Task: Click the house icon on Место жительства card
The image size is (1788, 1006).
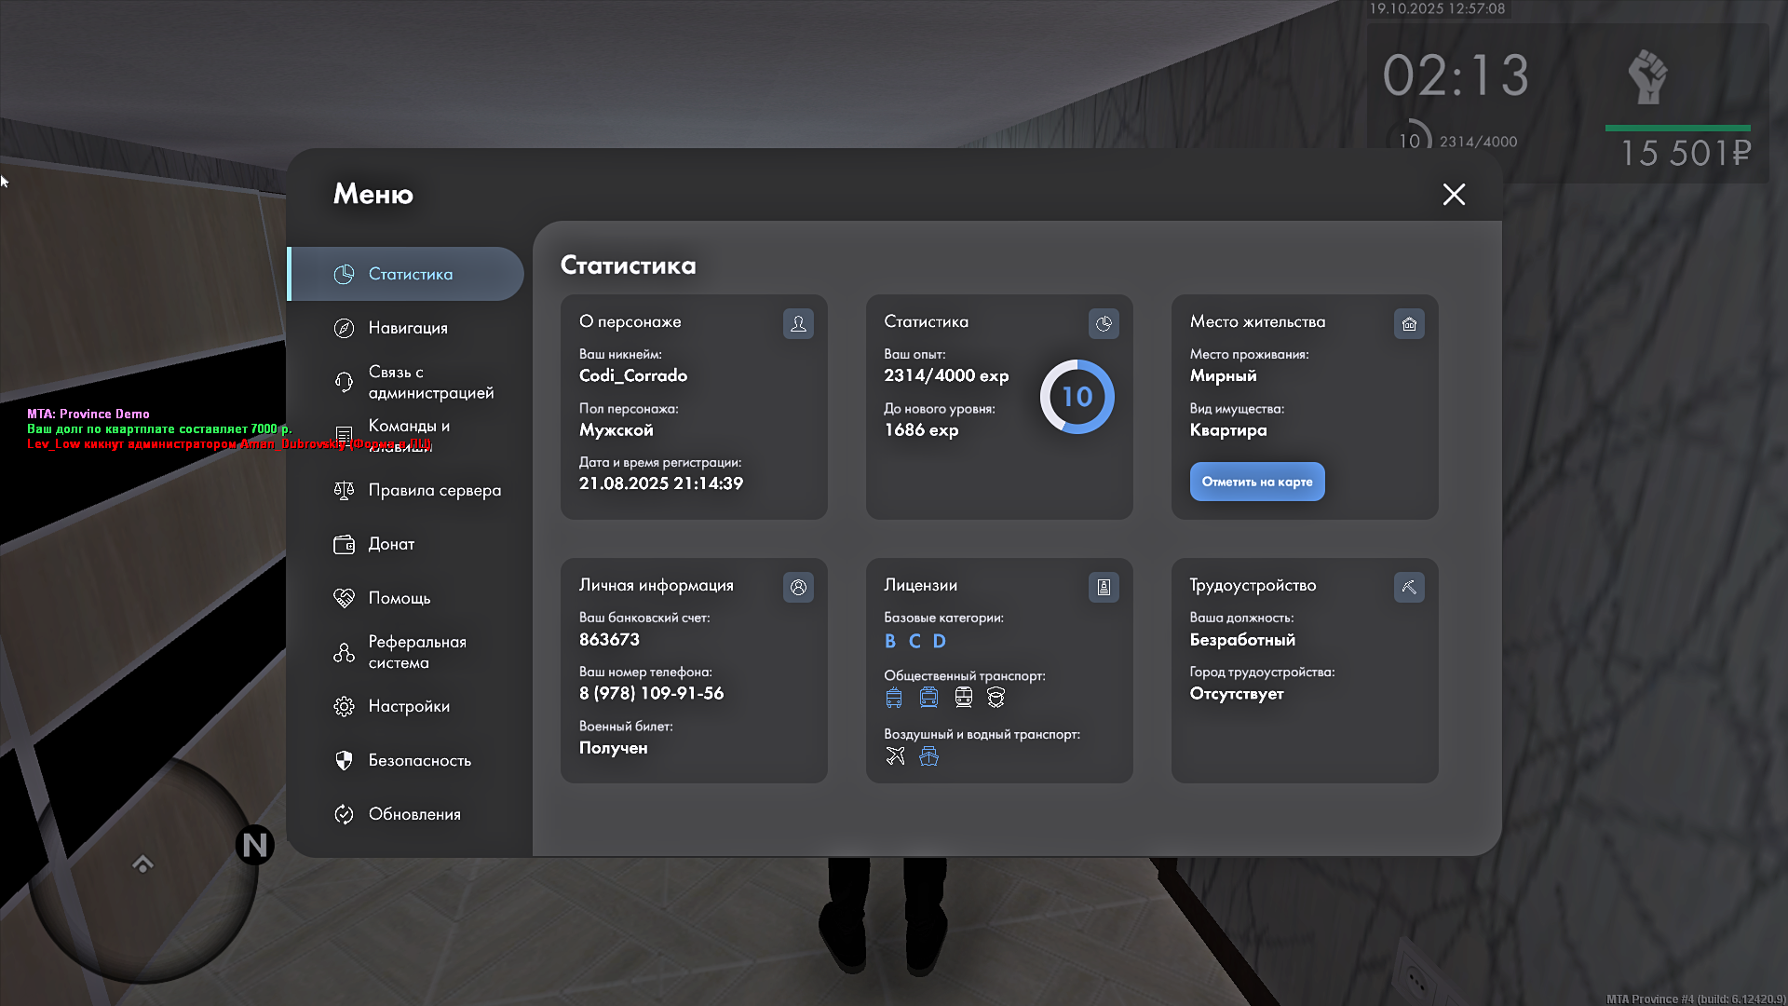Action: pos(1409,323)
